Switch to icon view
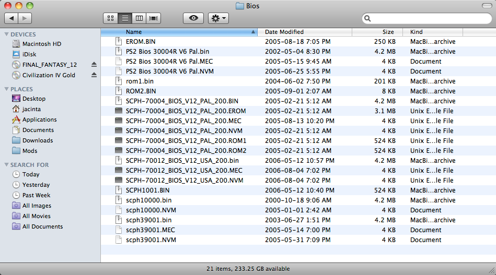This screenshot has width=496, height=275. (110, 18)
